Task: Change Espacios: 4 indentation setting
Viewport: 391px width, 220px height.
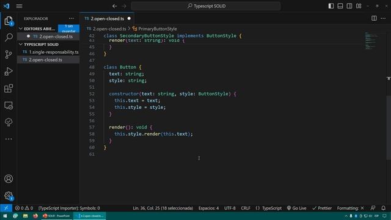Action: pos(208,208)
